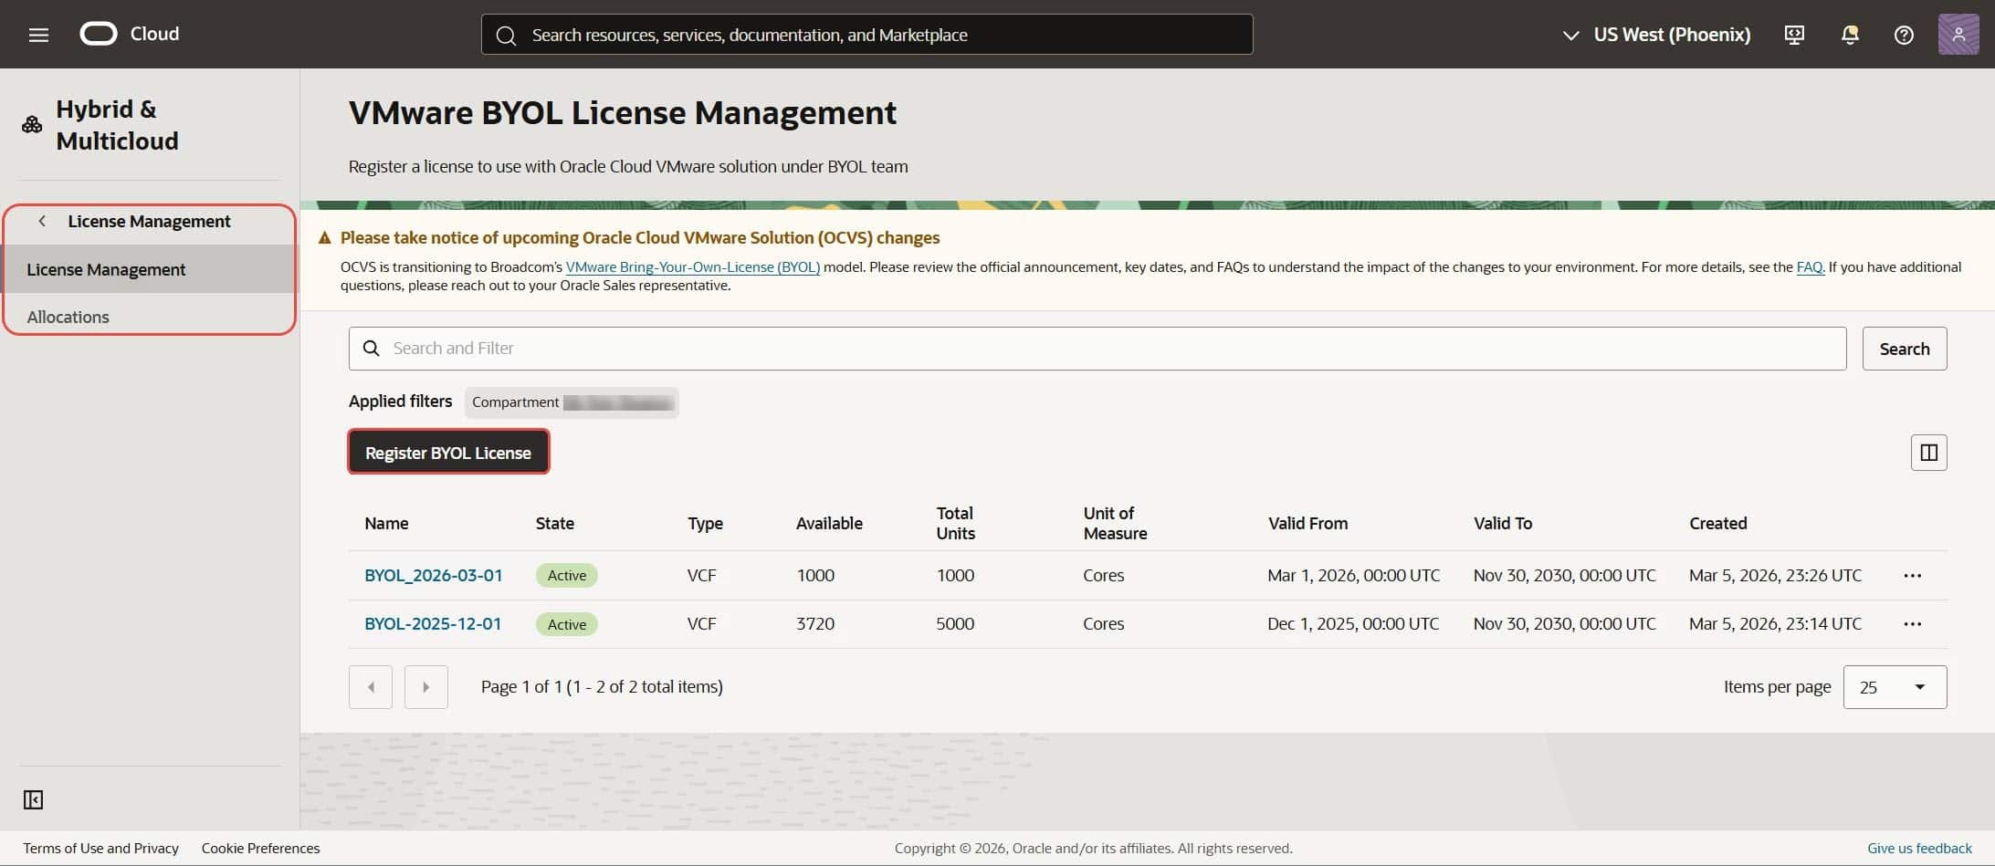This screenshot has height=866, width=1995.
Task: Open the actions menu for BYOL_2026-03-01
Action: pyautogui.click(x=1913, y=575)
